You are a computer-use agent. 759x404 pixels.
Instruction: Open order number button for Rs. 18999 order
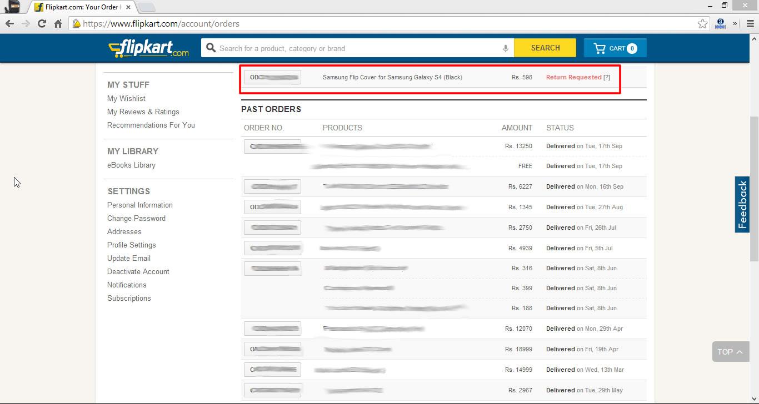point(272,349)
